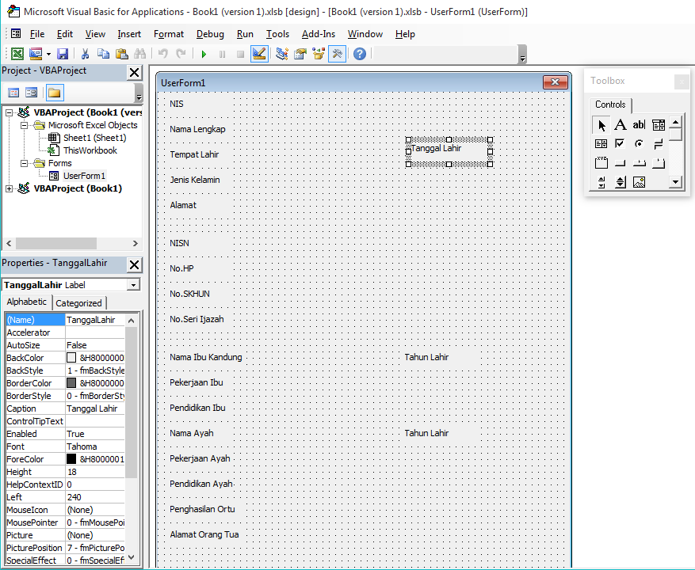Click the View Code icon in Project Explorer
The width and height of the screenshot is (695, 570).
(13, 92)
